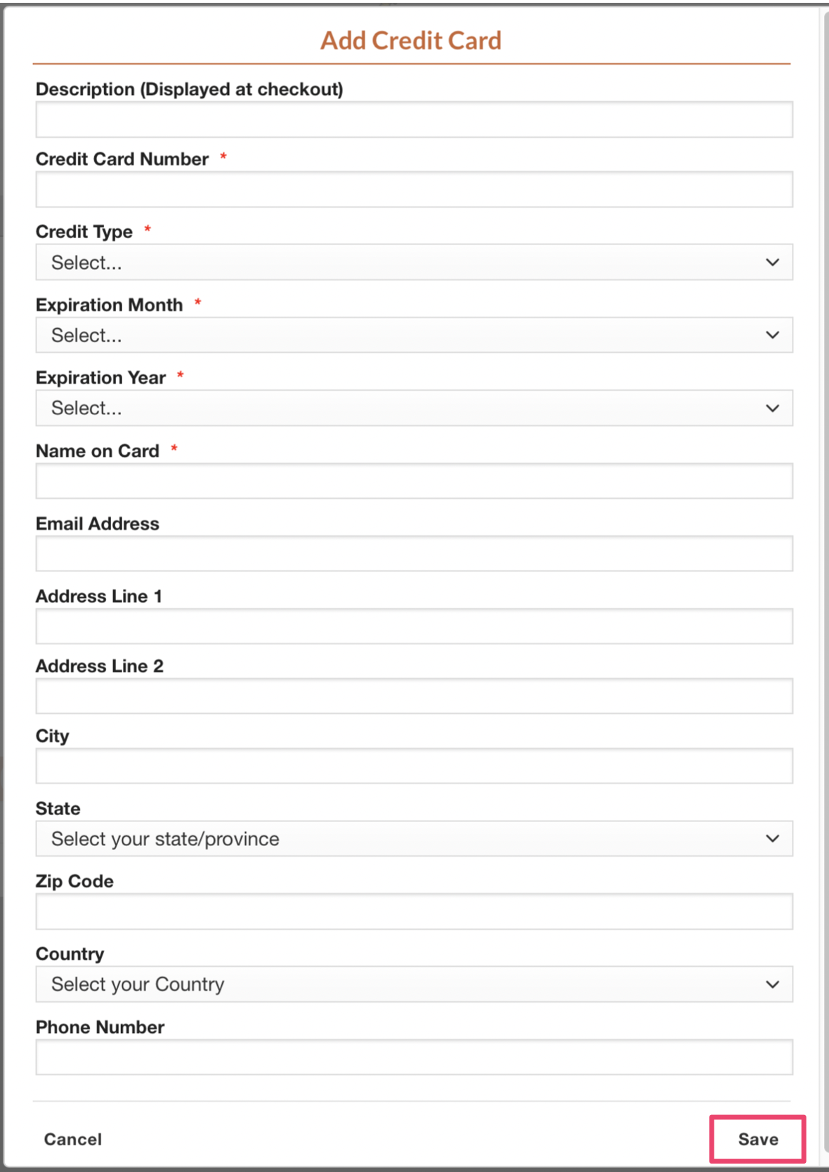Click the Description input field

pyautogui.click(x=414, y=119)
